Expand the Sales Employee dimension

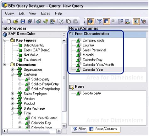coord(12,94)
